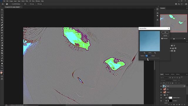Add a Vibrance adjustment
This screenshot has height=106, width=188.
(174, 46)
